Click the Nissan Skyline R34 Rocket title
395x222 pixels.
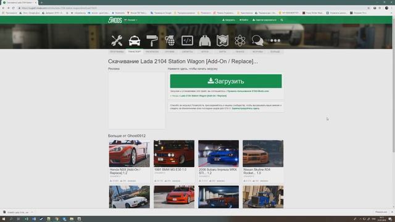coord(257,171)
